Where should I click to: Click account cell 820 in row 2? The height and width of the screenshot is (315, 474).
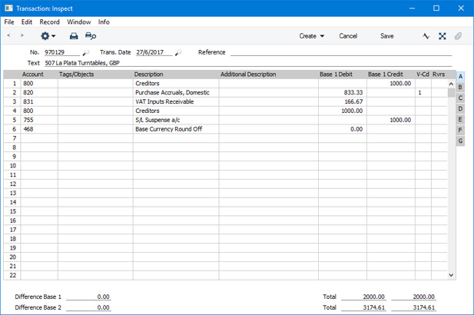coord(39,92)
